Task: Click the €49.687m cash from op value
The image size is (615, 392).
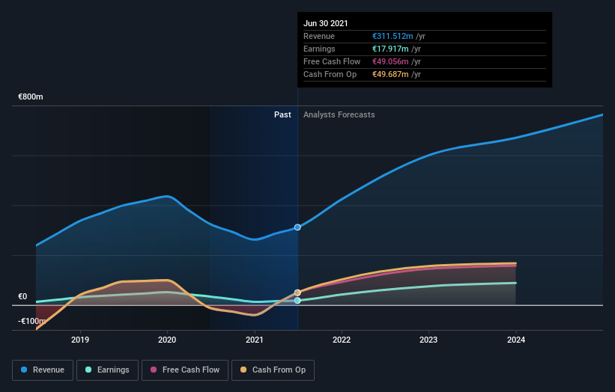Action: pyautogui.click(x=390, y=74)
